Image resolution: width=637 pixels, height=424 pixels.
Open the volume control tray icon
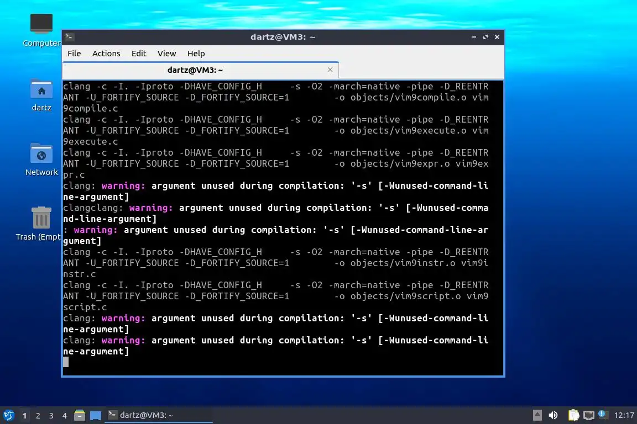point(553,415)
